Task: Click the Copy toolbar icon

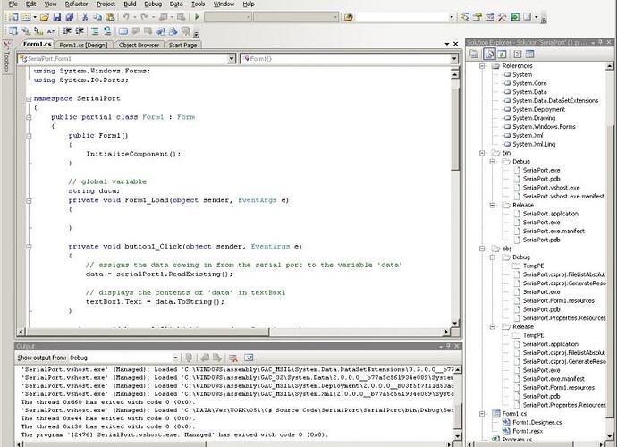Action: click(x=97, y=17)
